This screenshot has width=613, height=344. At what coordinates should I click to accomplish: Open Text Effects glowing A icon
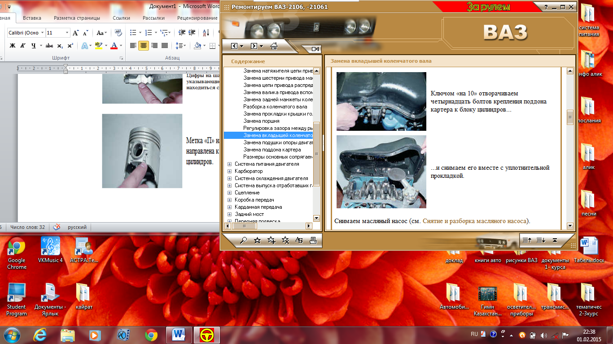84,46
